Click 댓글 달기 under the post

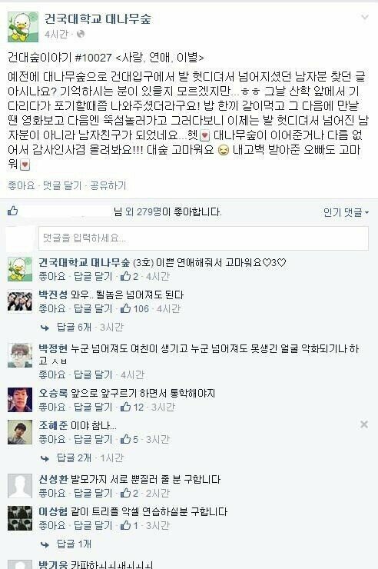pos(62,186)
